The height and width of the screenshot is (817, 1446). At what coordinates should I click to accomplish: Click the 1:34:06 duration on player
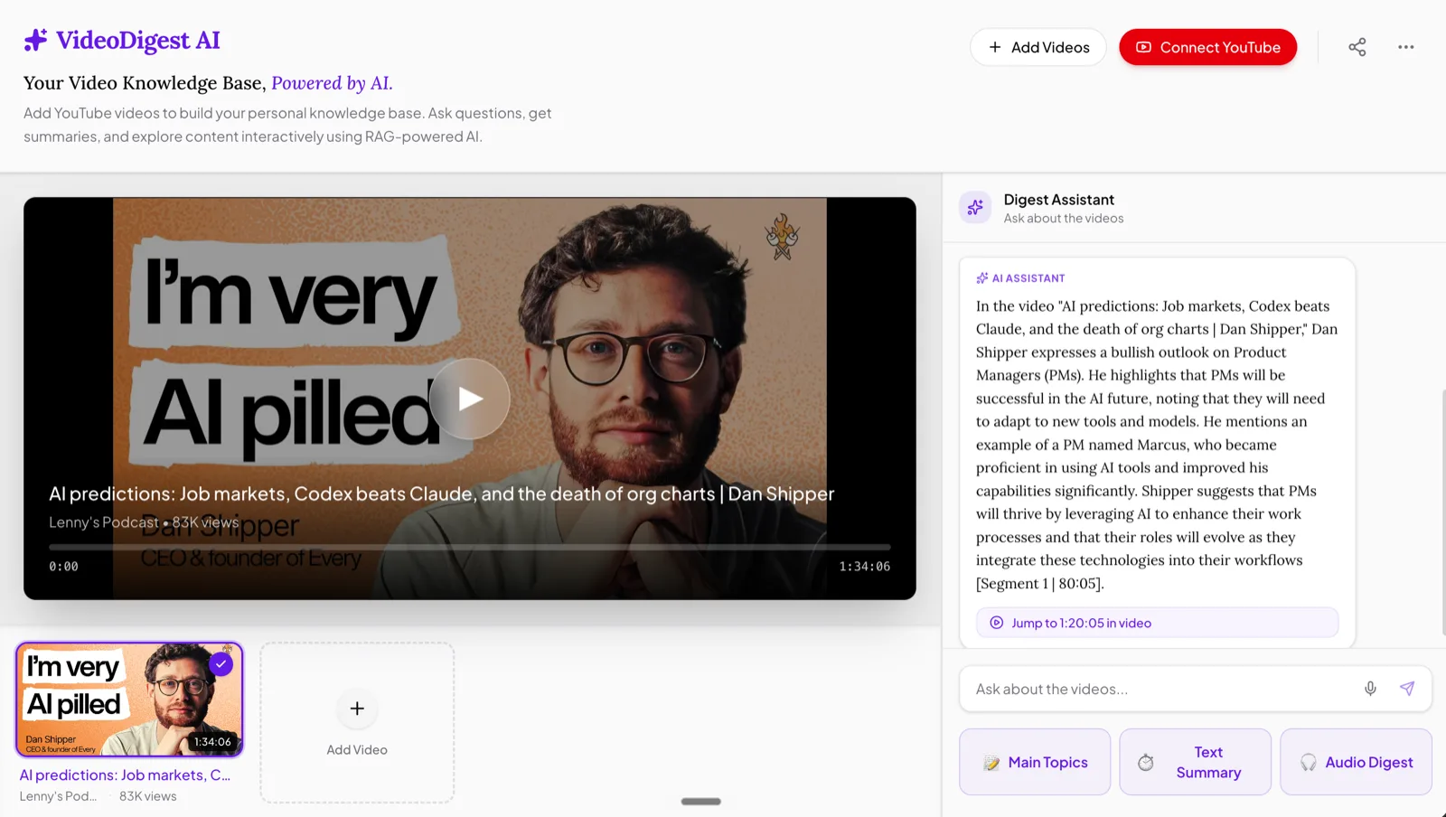click(865, 567)
